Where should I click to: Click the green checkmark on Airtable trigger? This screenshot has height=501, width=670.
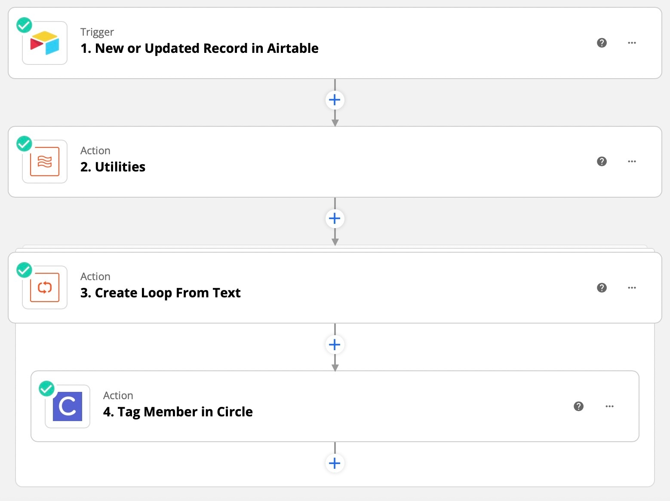coord(24,25)
